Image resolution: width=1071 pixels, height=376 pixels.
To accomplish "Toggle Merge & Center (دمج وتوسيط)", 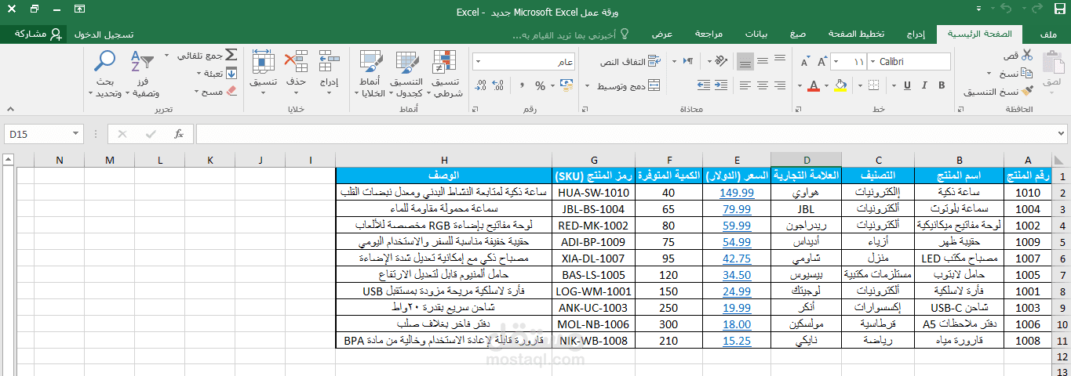I will (x=628, y=86).
